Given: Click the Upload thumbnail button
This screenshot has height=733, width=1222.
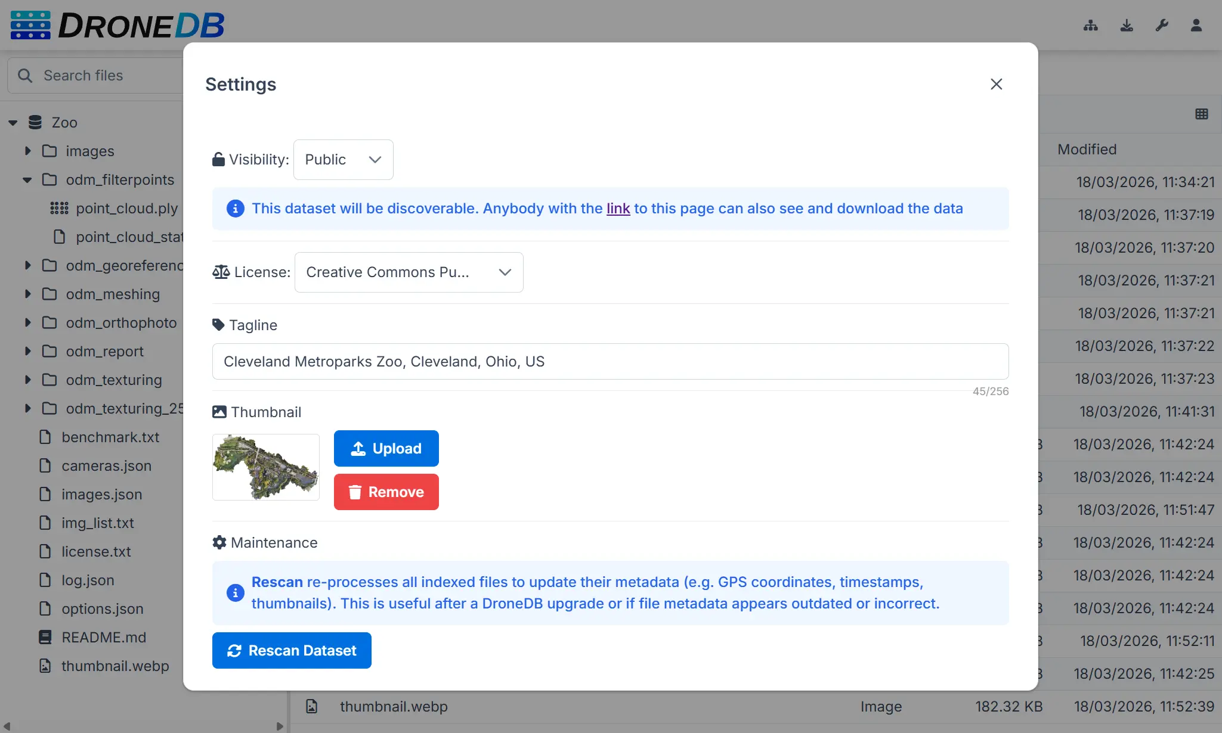Looking at the screenshot, I should (386, 448).
